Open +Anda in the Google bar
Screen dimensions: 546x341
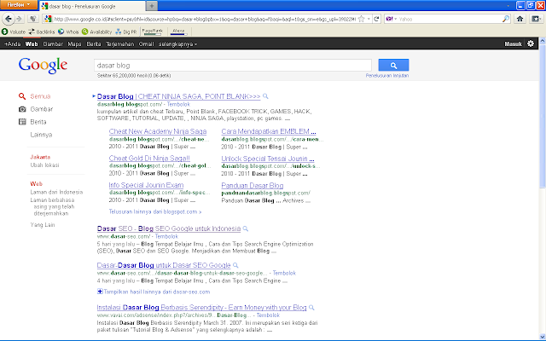pyautogui.click(x=12, y=43)
